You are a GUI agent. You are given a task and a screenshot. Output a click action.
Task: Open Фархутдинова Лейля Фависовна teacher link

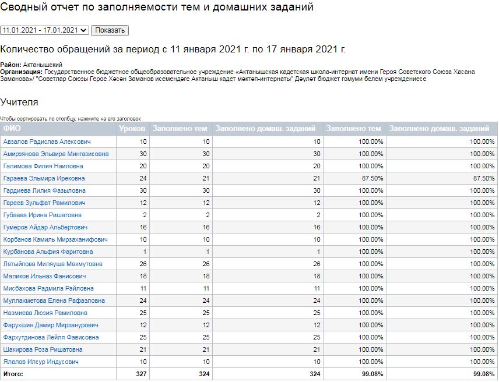point(51,337)
